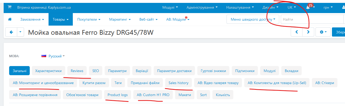Screen dimensions: 345x106
Task: Open the AB: Стікери tab
Action: (325, 83)
